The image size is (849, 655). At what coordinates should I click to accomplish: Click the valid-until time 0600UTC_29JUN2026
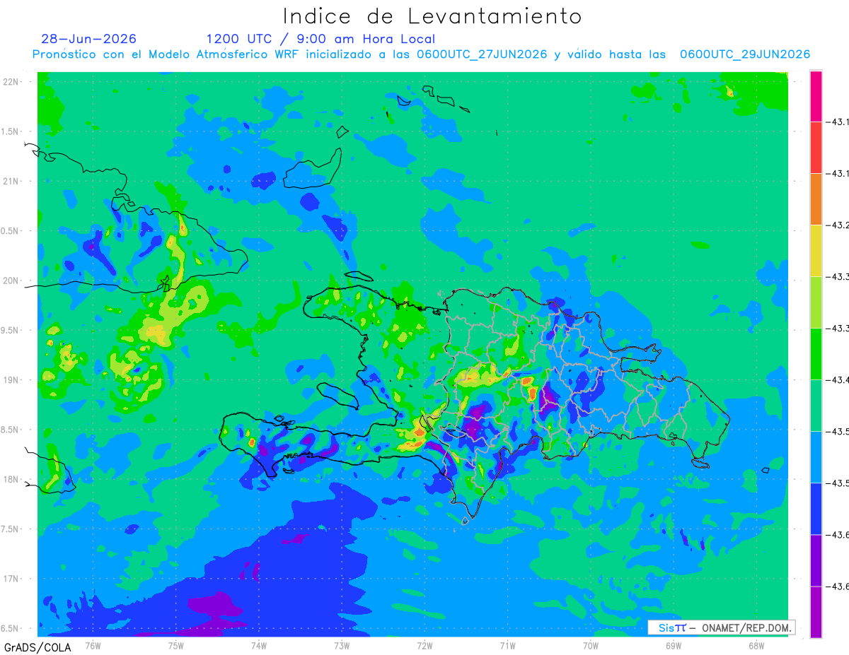coord(745,54)
